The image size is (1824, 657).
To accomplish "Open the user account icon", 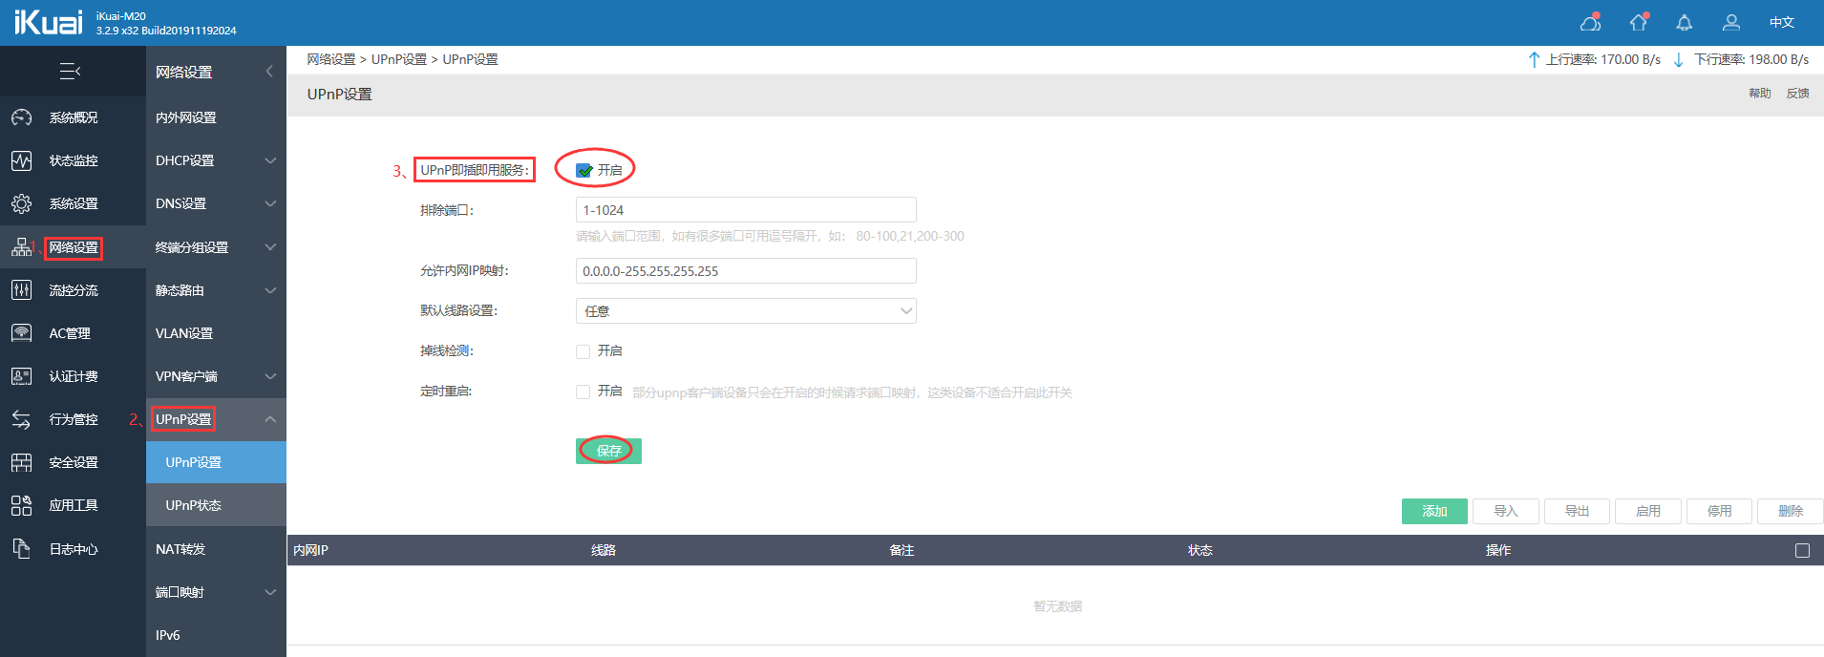I will (1731, 23).
